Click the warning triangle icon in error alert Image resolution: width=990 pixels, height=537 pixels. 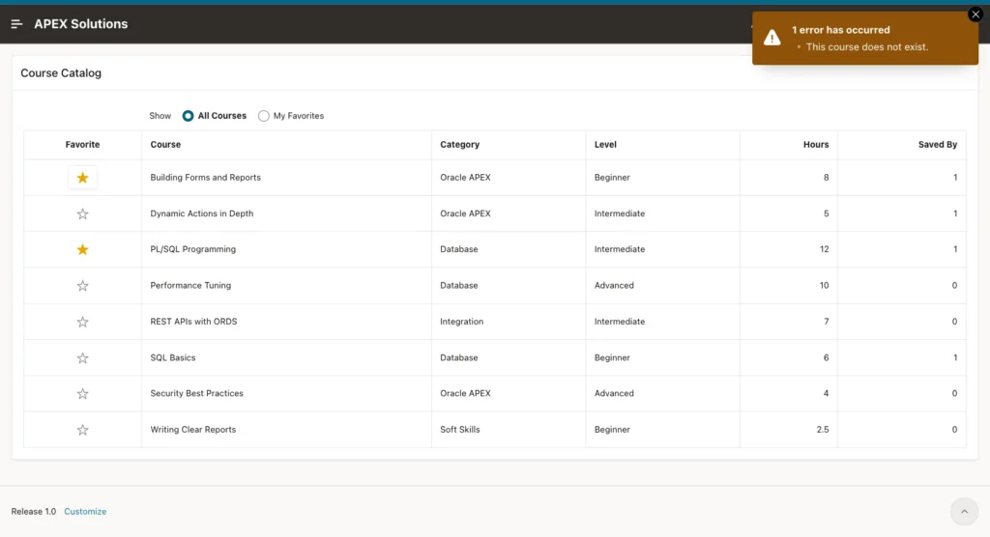point(772,38)
